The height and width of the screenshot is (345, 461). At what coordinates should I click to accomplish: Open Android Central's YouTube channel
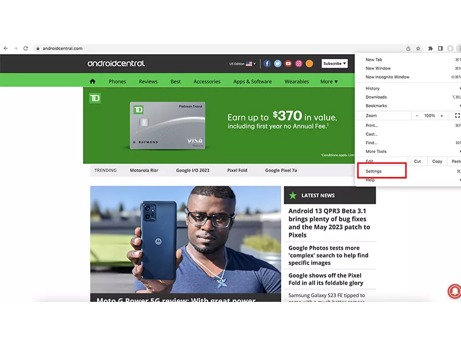click(x=288, y=64)
